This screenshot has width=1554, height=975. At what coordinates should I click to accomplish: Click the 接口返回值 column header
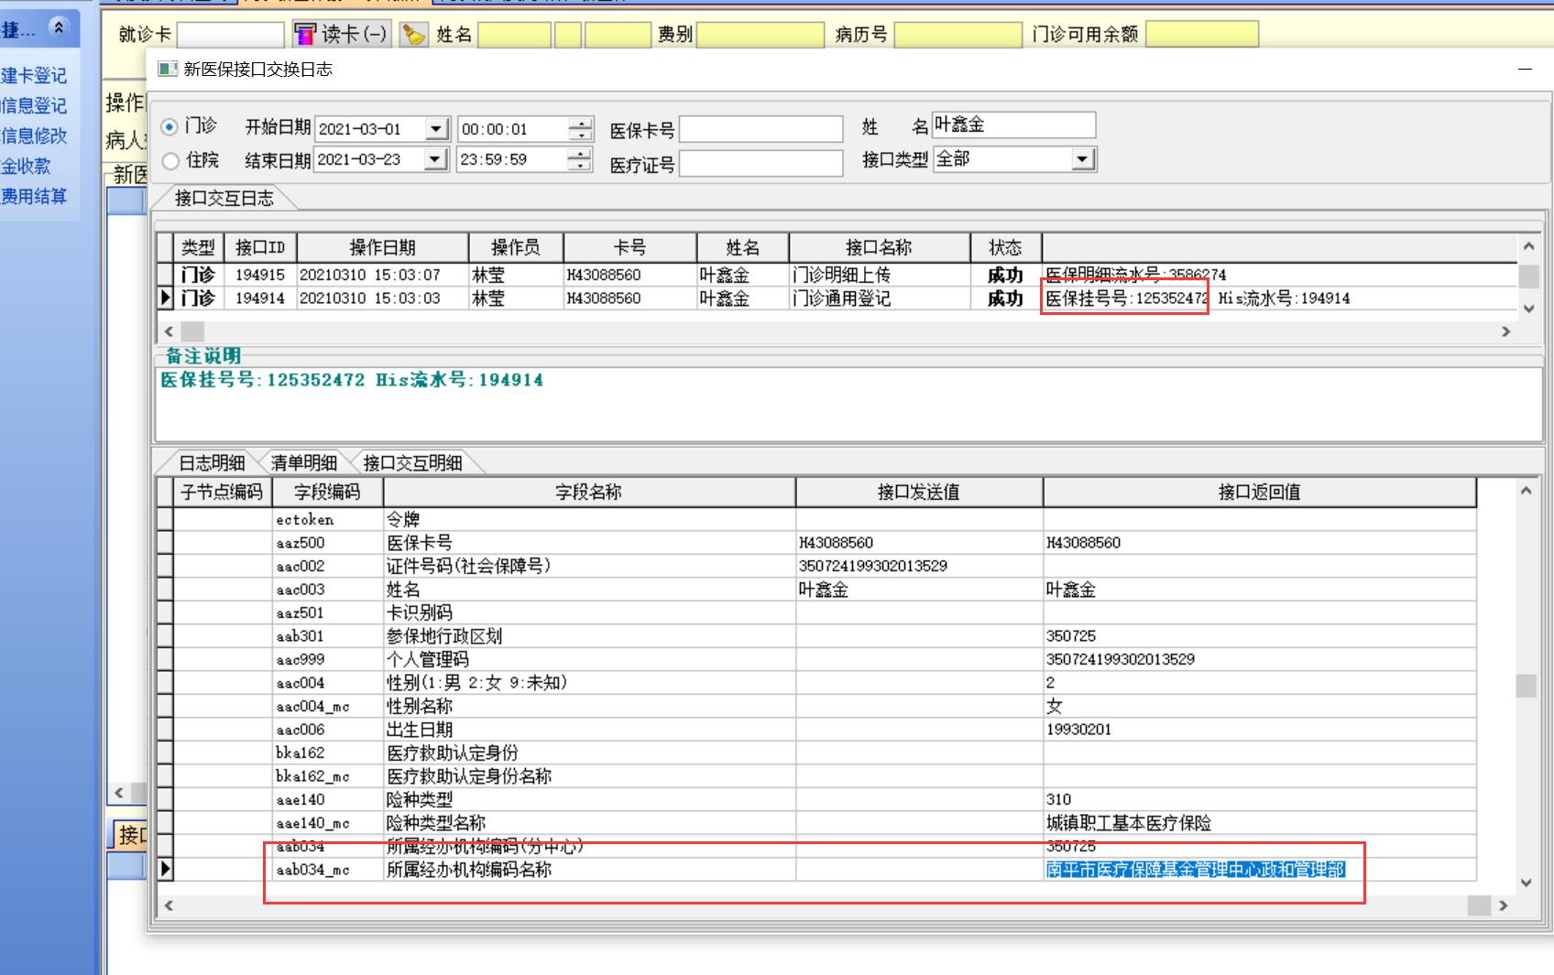coord(1259,493)
